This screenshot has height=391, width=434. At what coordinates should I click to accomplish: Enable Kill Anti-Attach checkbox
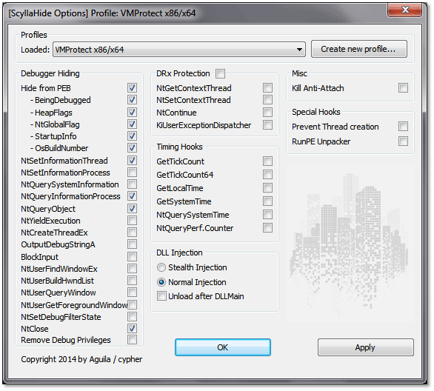pyautogui.click(x=404, y=88)
